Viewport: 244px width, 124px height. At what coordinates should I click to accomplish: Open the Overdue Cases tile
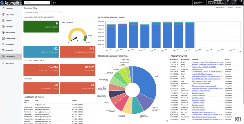click(77, 88)
